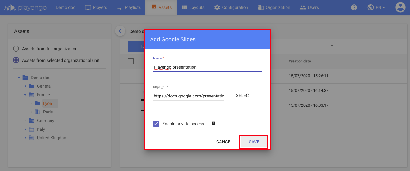The image size is (410, 171).
Task: Click the info icon beside private access
Action: [213, 123]
